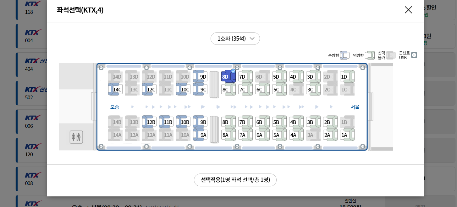Select seat 4D

coord(296,77)
